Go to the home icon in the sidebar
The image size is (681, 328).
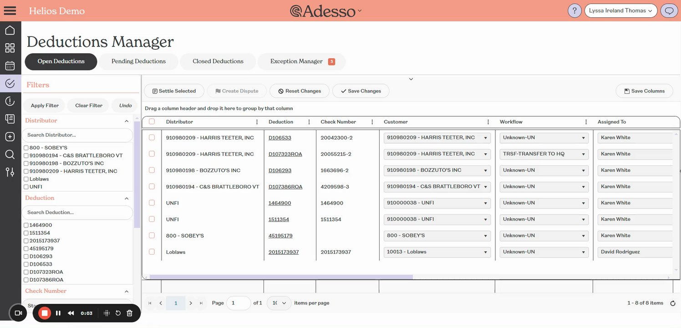10,31
